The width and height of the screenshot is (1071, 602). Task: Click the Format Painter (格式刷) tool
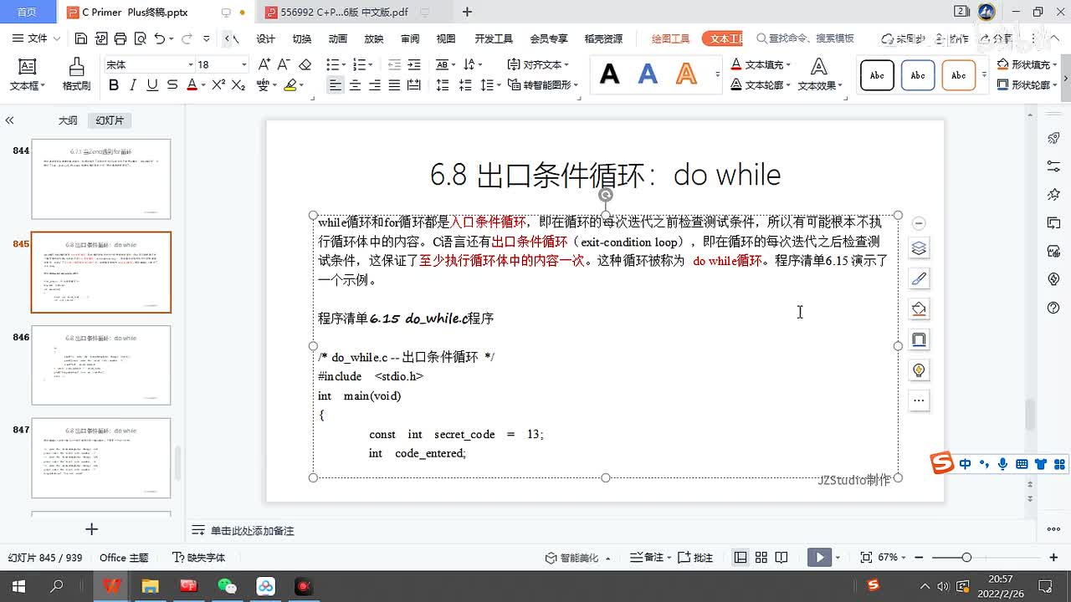point(76,74)
